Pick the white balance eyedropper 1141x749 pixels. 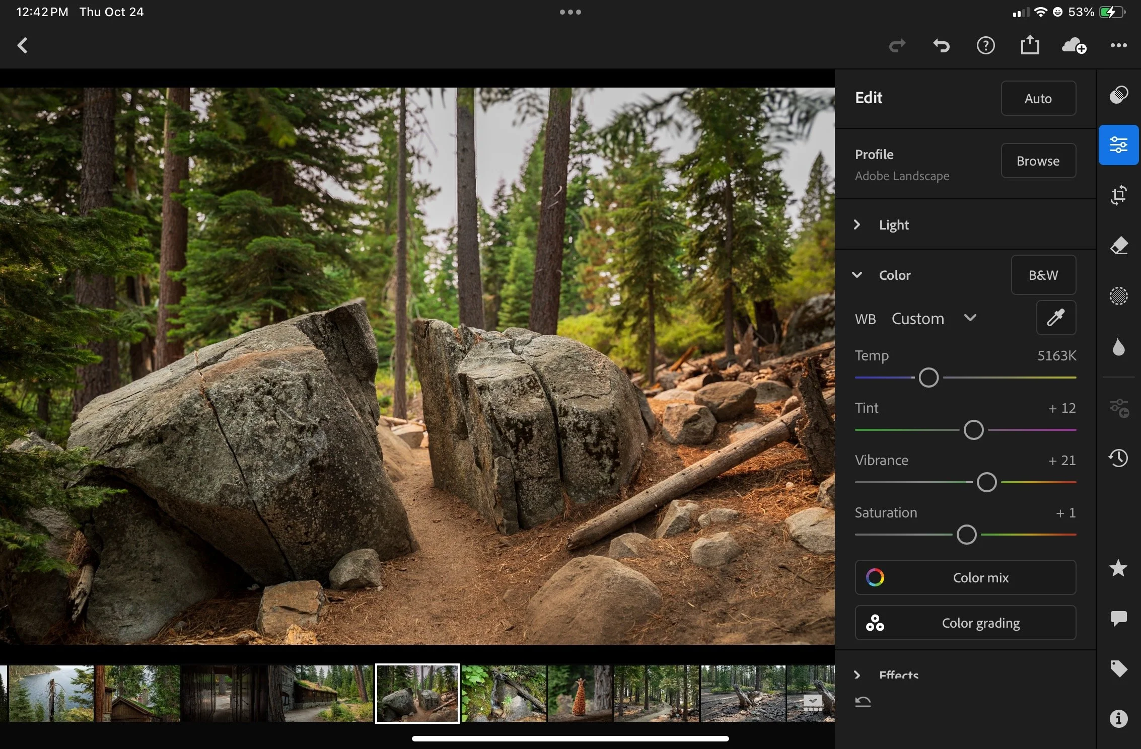(1056, 318)
